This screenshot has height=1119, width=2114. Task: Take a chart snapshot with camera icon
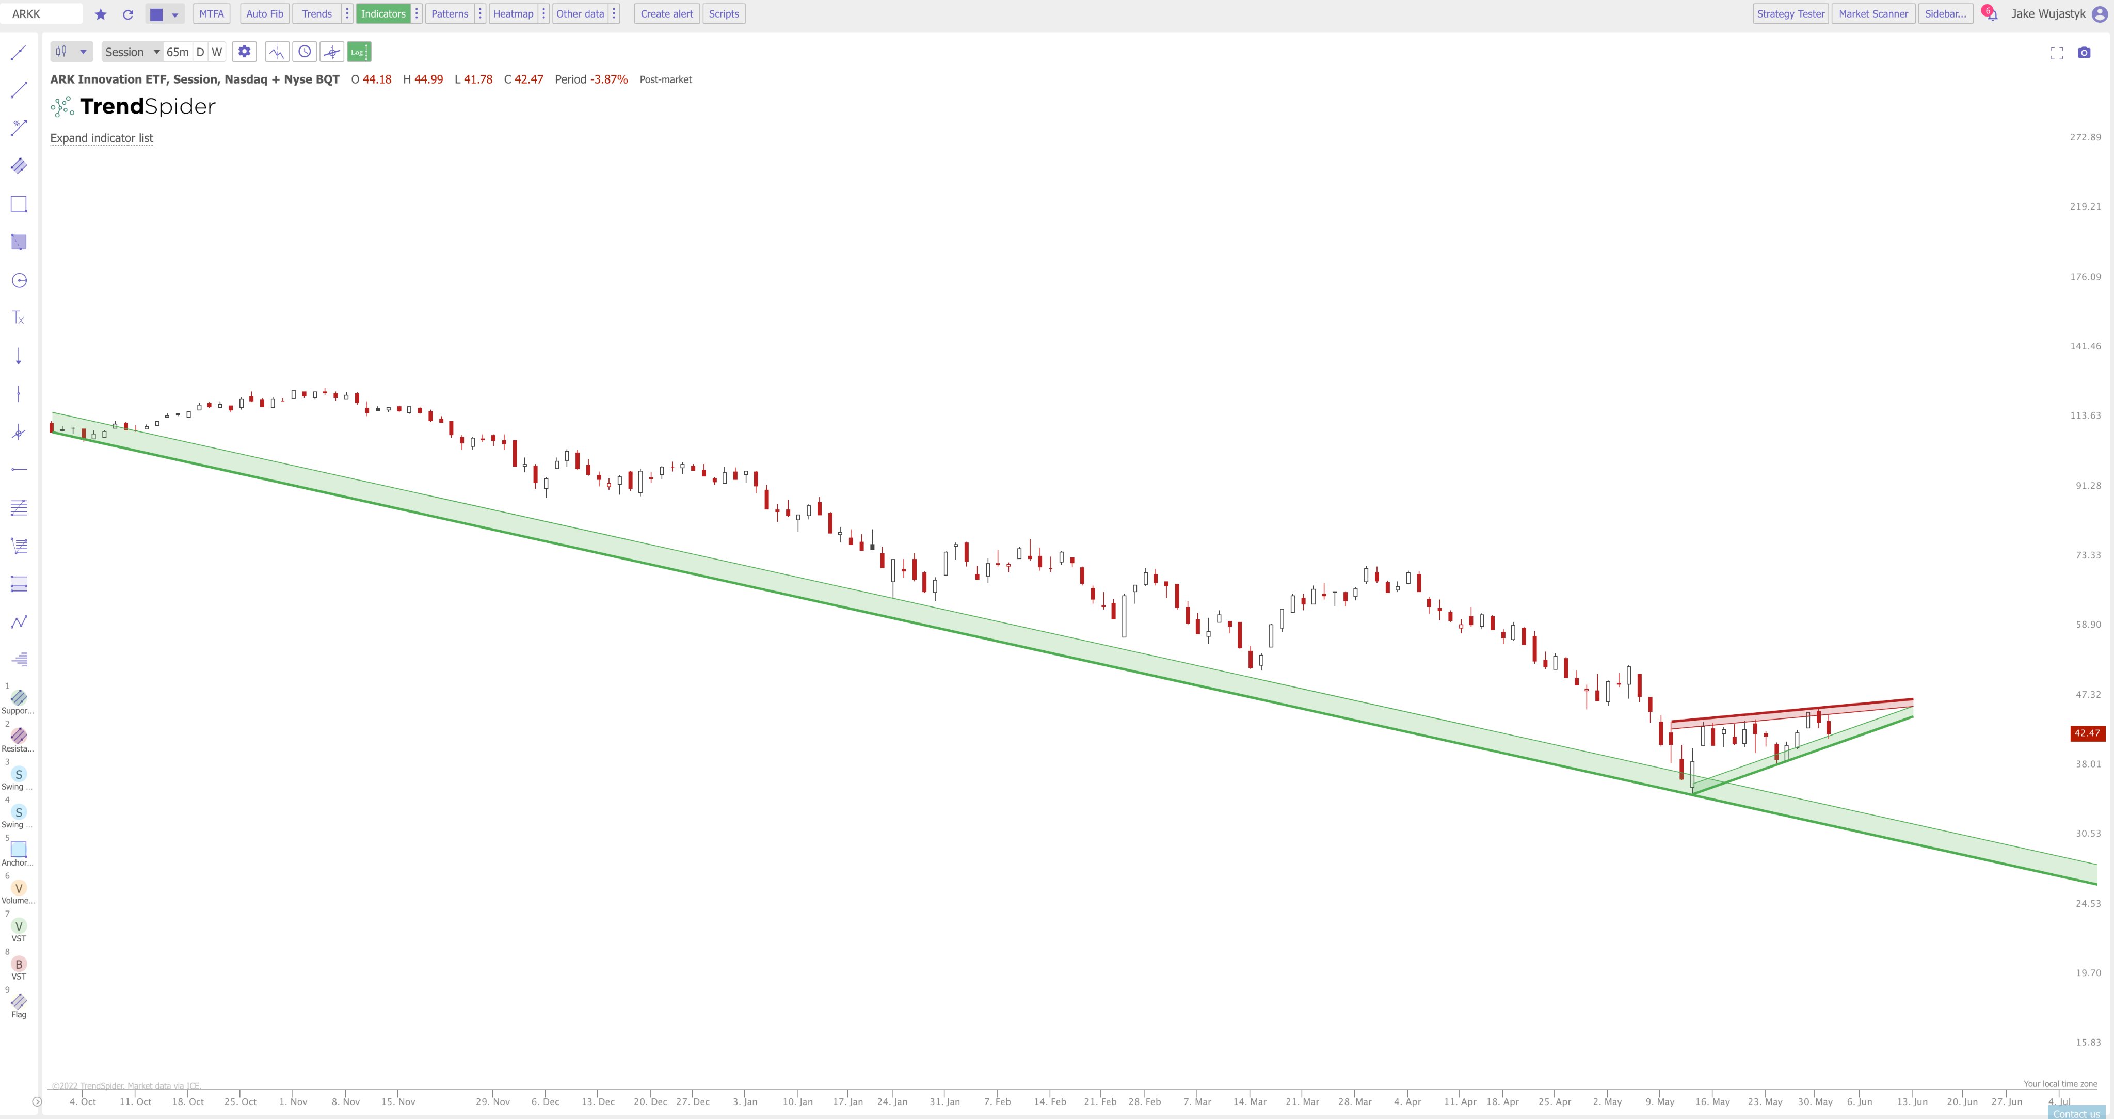tap(2084, 53)
